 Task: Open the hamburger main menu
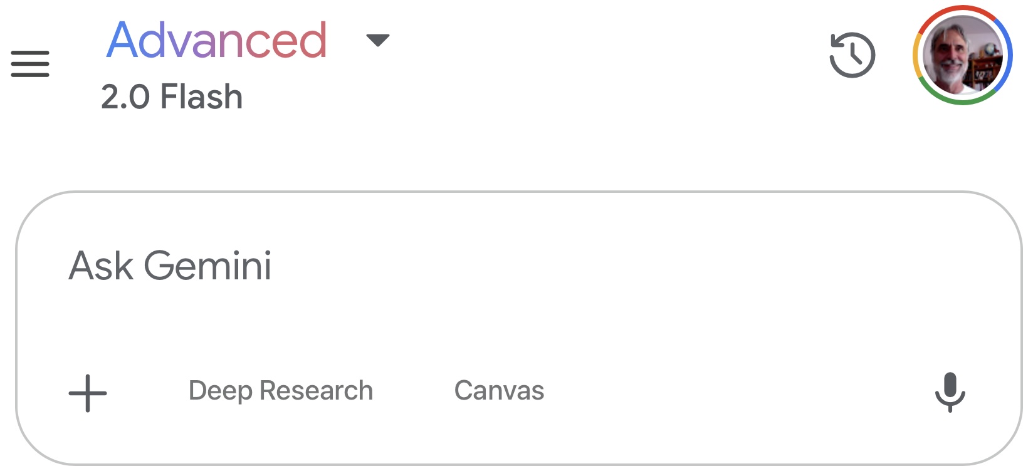point(30,64)
